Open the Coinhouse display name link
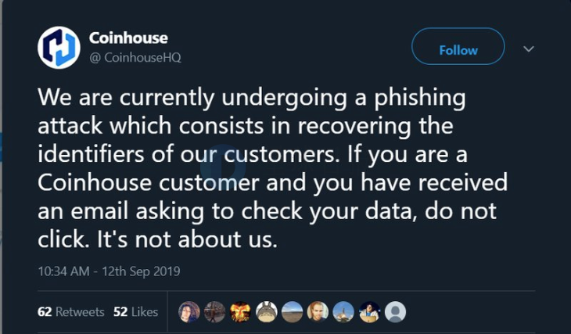Screen dimensions: 571x334 click(x=128, y=38)
